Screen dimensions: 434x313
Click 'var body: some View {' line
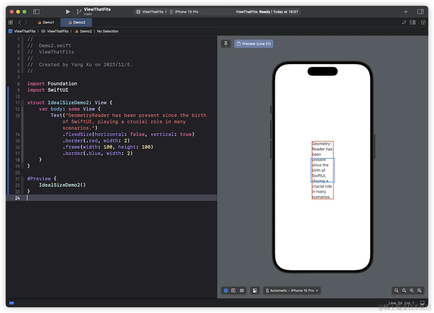tap(70, 109)
